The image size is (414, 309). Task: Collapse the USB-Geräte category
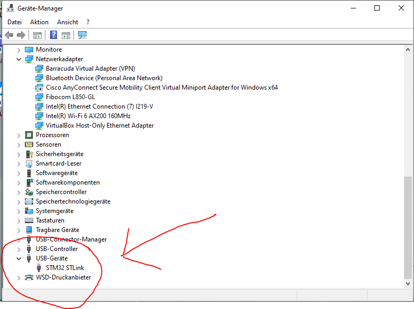pyautogui.click(x=19, y=258)
